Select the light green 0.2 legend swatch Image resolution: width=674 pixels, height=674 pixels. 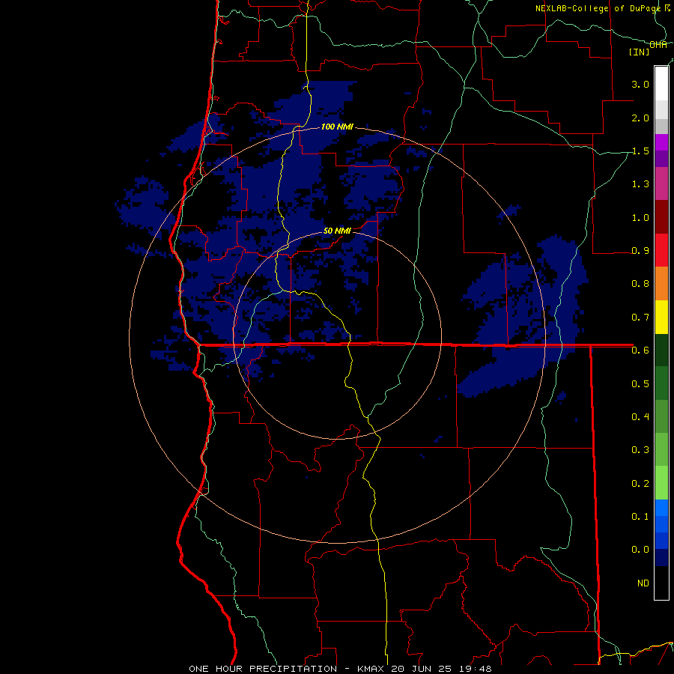tap(661, 483)
